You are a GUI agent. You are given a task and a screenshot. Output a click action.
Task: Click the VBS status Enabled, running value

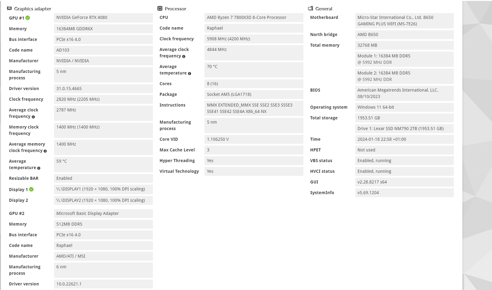(x=404, y=161)
